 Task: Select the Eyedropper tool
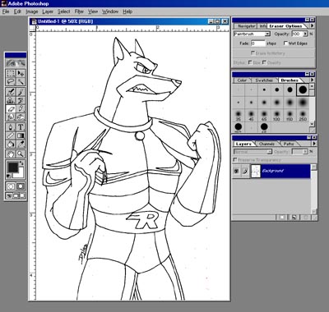21,144
